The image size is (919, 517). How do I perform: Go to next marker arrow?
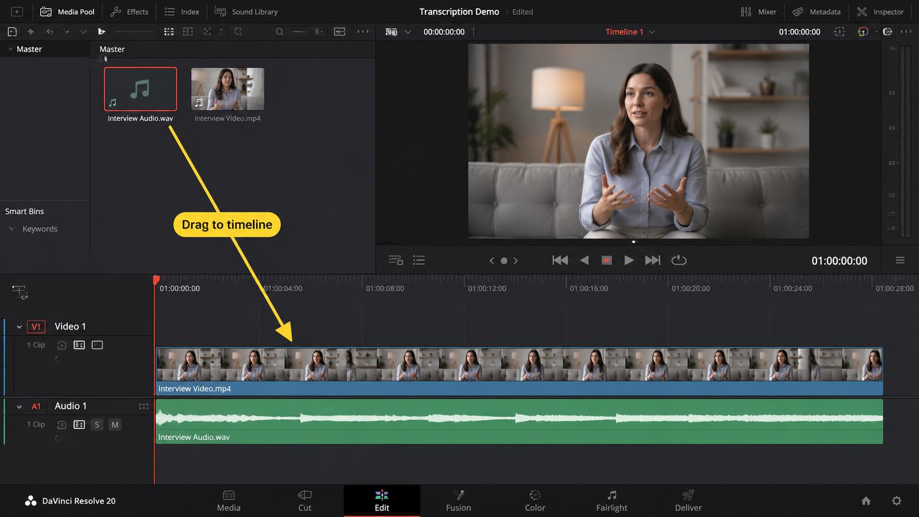516,261
